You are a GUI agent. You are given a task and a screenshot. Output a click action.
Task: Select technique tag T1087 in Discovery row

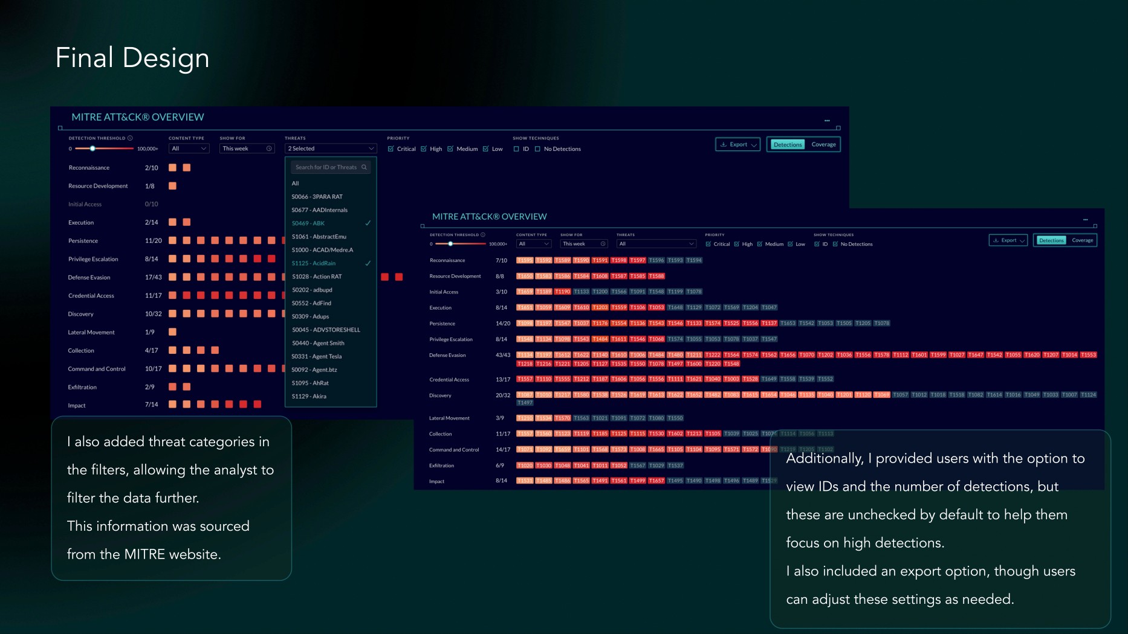[x=525, y=395]
